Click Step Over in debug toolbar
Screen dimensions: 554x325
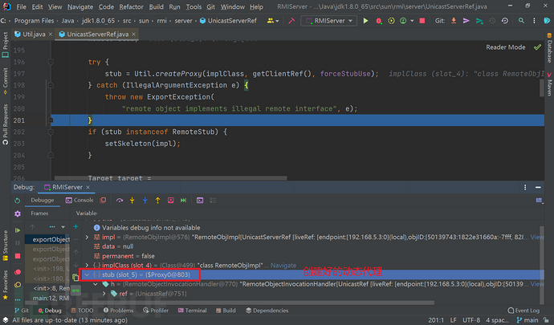120,201
